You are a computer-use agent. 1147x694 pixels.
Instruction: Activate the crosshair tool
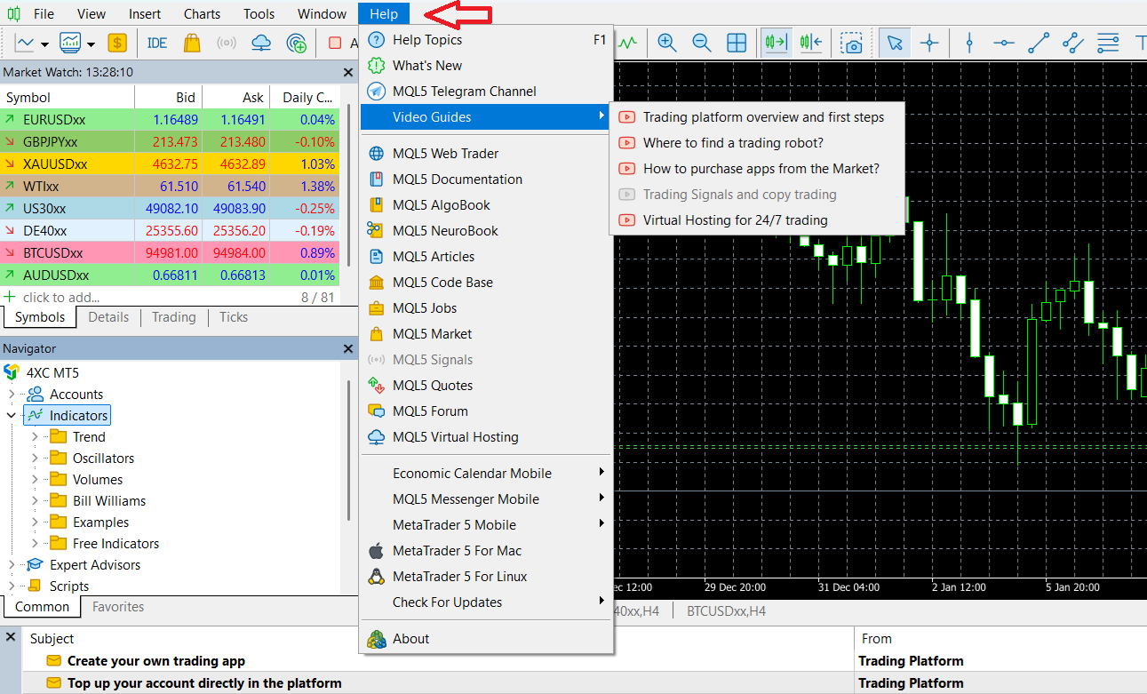929,43
